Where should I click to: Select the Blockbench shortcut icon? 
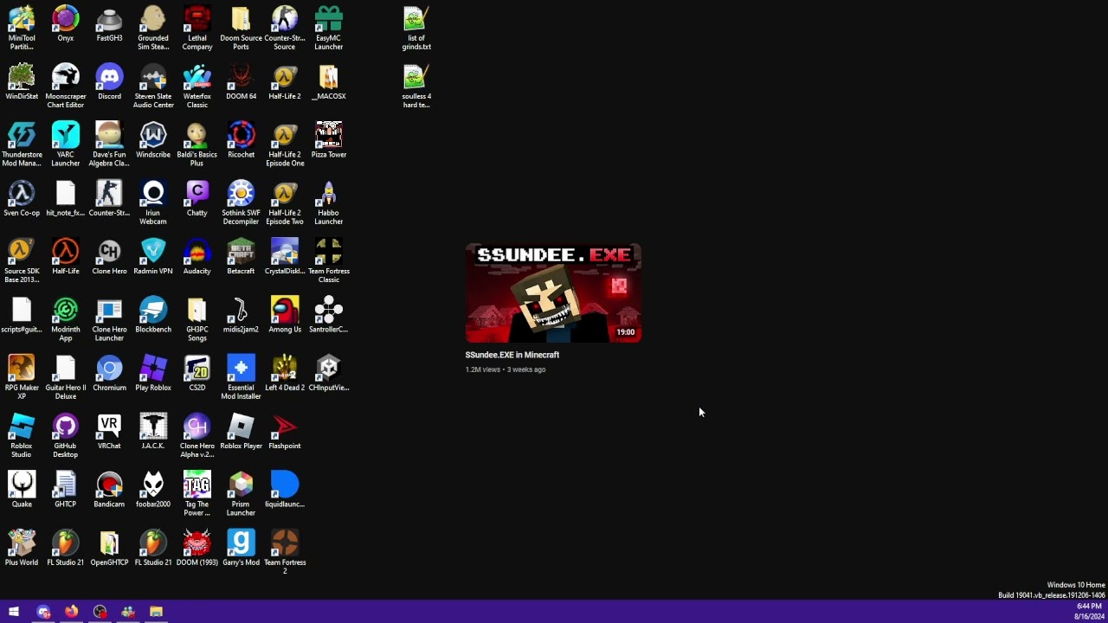pyautogui.click(x=153, y=315)
